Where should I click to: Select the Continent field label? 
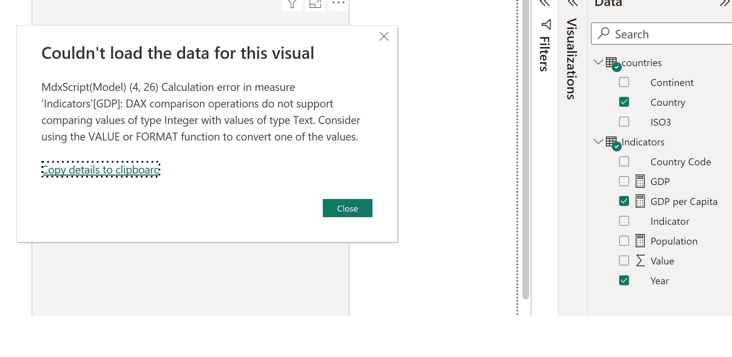672,83
